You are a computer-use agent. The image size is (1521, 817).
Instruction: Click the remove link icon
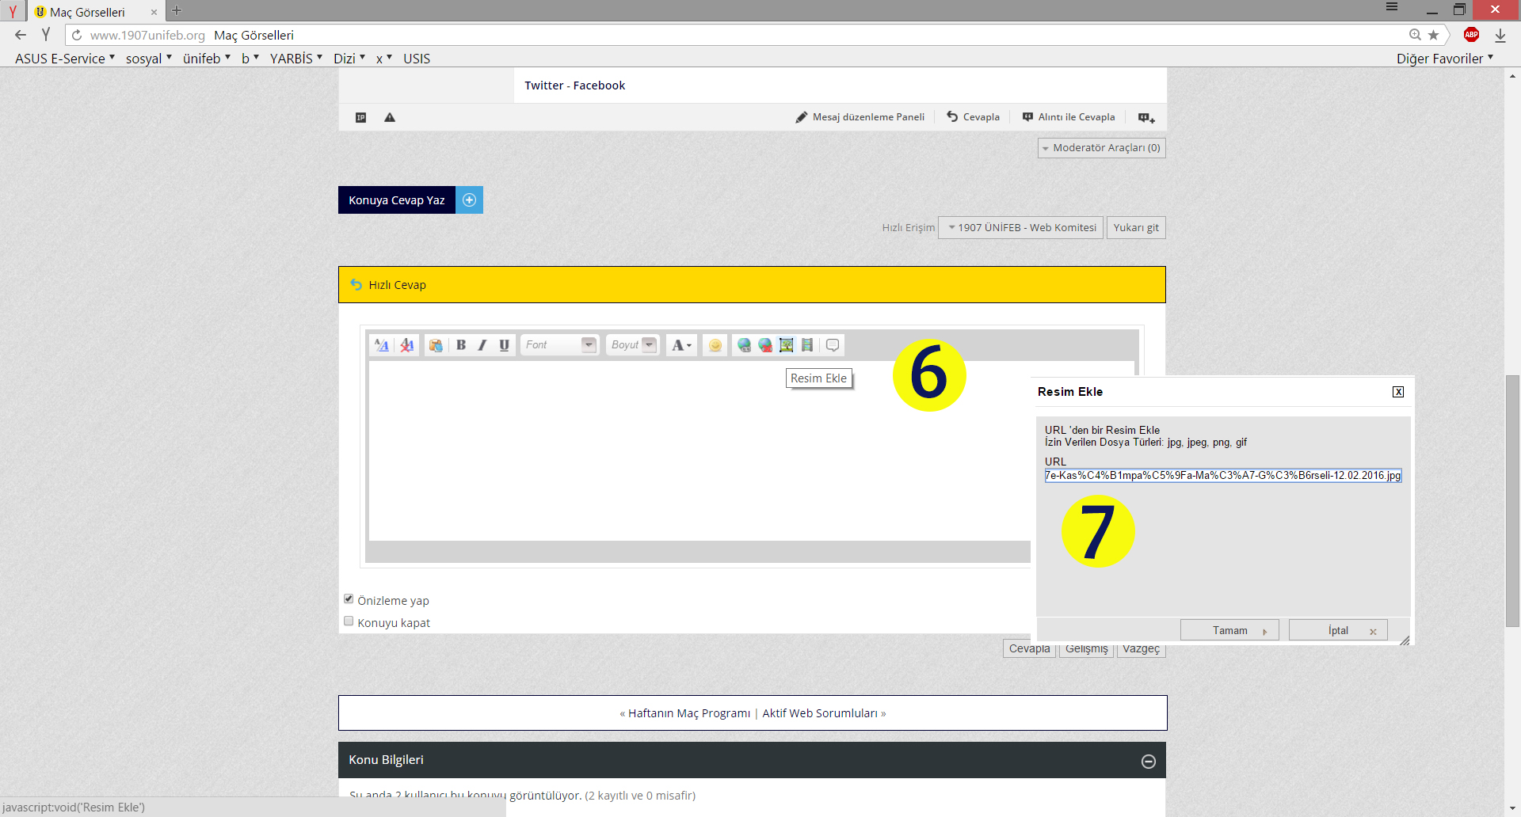click(765, 345)
